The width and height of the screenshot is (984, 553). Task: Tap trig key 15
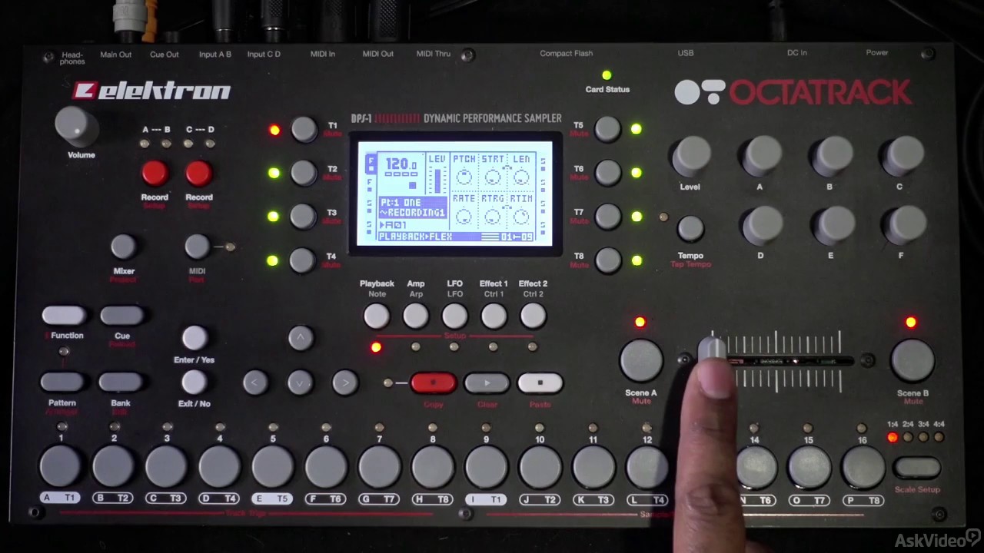[x=809, y=466]
